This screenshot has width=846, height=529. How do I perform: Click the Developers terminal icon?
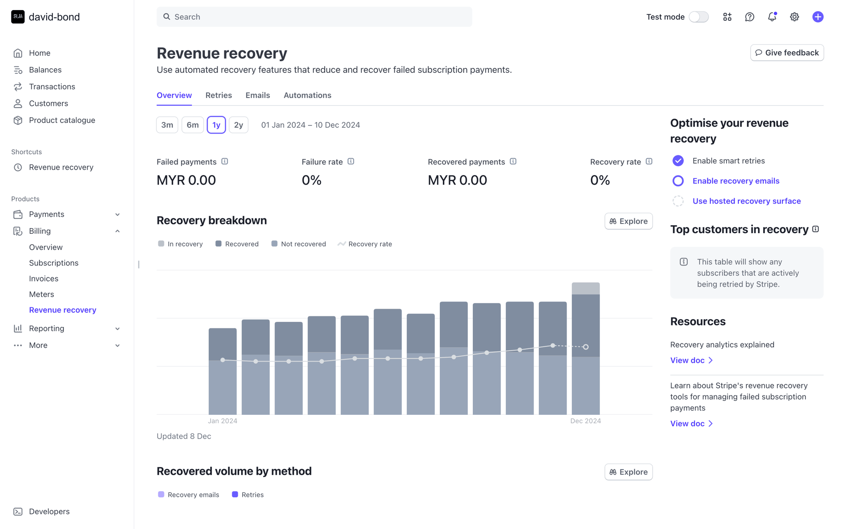click(x=18, y=511)
